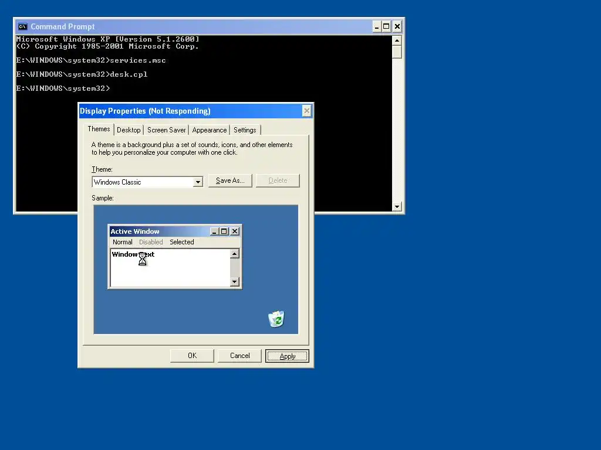
Task: Click the last E:\WINDOWS\system32> prompt
Action: click(63, 88)
